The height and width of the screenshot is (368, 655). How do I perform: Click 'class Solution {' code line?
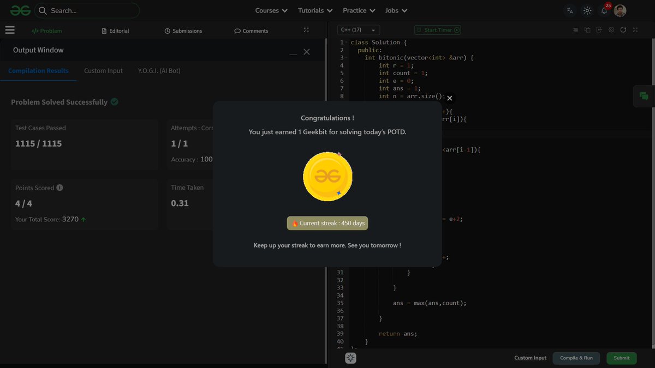pos(379,43)
